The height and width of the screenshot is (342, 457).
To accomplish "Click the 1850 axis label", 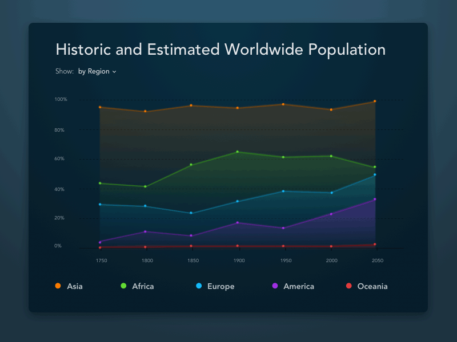I will pyautogui.click(x=193, y=260).
